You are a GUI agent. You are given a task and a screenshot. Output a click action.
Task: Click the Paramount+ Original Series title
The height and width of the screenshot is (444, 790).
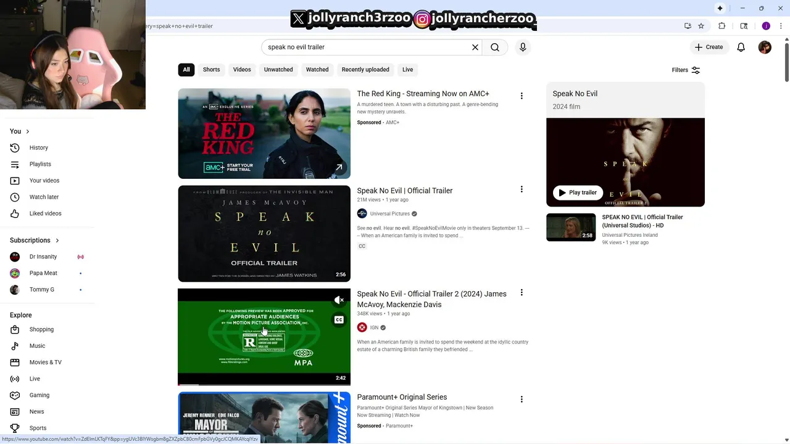click(x=402, y=397)
